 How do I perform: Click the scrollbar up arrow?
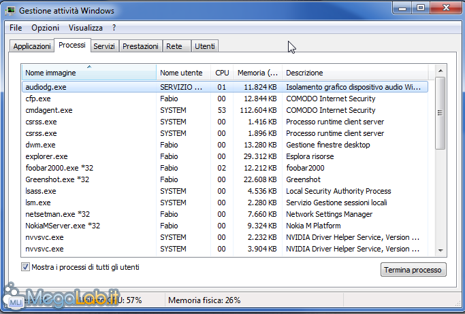(440, 71)
